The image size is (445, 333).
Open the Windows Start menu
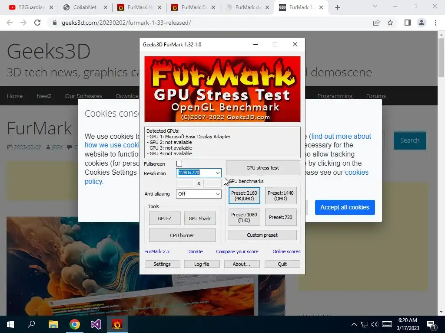click(x=10, y=324)
